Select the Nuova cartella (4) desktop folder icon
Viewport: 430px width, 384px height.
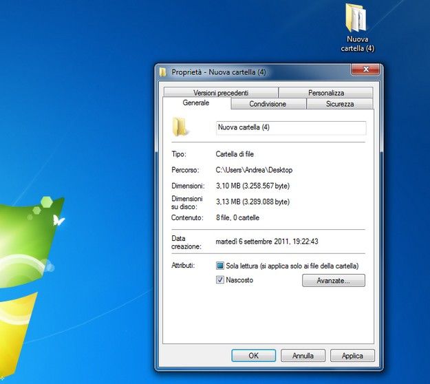(357, 28)
